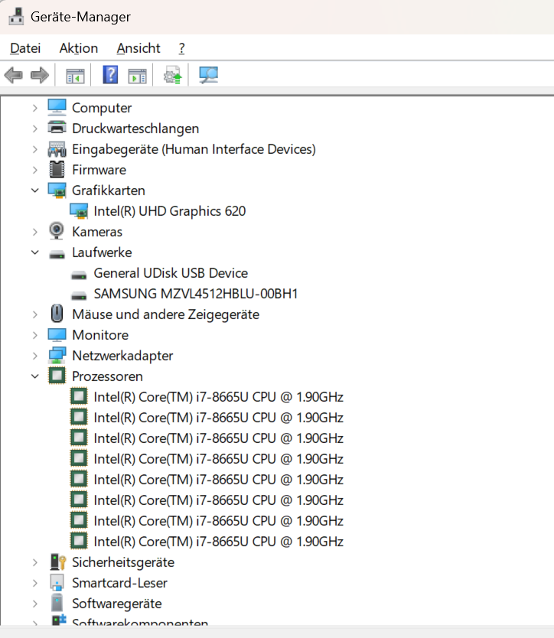
Task: Select SAMSUNG MZVL4512HBLU-00BH1 entry
Action: [x=196, y=295]
